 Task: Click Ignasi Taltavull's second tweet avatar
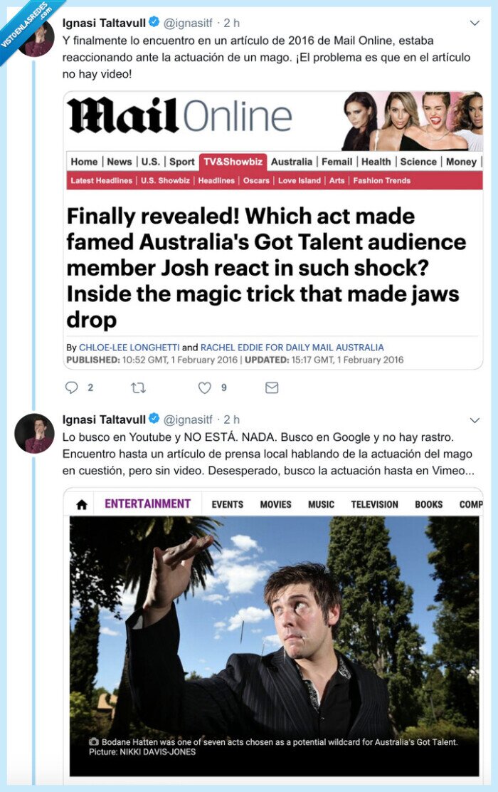pos(34,433)
